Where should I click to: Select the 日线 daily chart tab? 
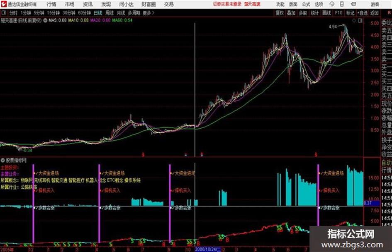tap(98, 13)
